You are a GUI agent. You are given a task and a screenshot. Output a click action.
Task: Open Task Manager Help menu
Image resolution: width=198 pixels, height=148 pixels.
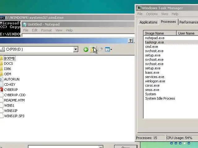click(x=175, y=14)
